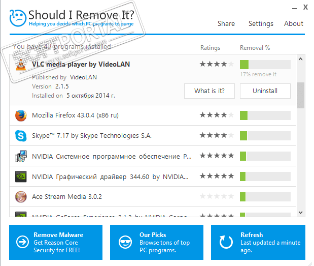Select the Mozilla Firefox icon
314x266 pixels.
tap(21, 115)
